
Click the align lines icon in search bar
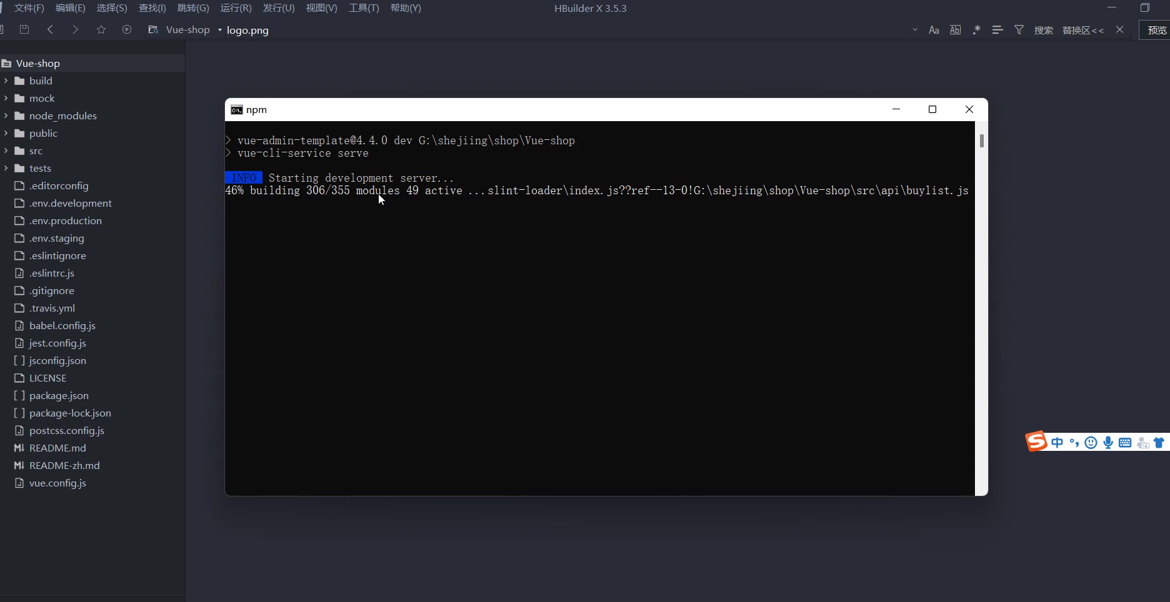tap(997, 29)
